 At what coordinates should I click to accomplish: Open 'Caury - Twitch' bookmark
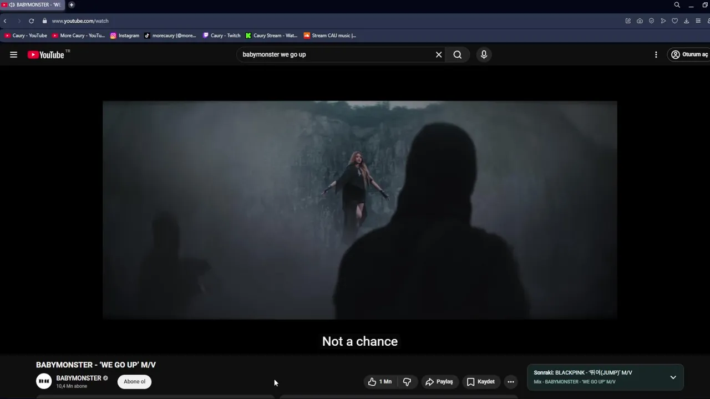pos(221,35)
